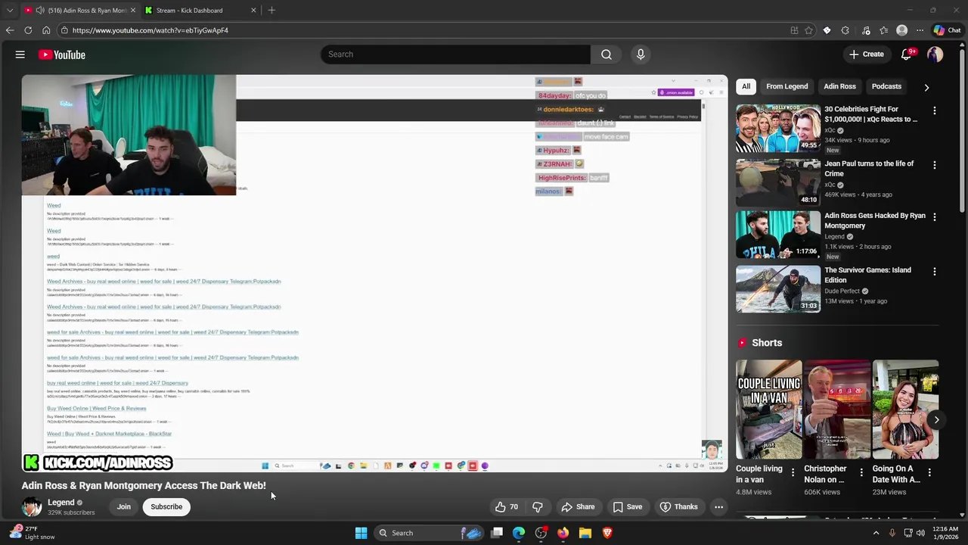Open the Legend channel avatar
The height and width of the screenshot is (545, 968).
pos(32,507)
